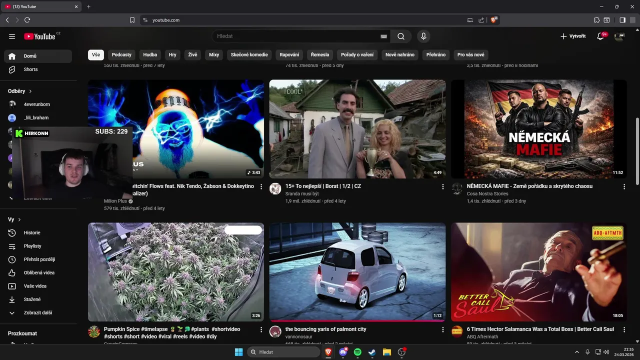The width and height of the screenshot is (640, 360).
Task: Open the YouTube hamburger guide menu
Action: pos(12,36)
